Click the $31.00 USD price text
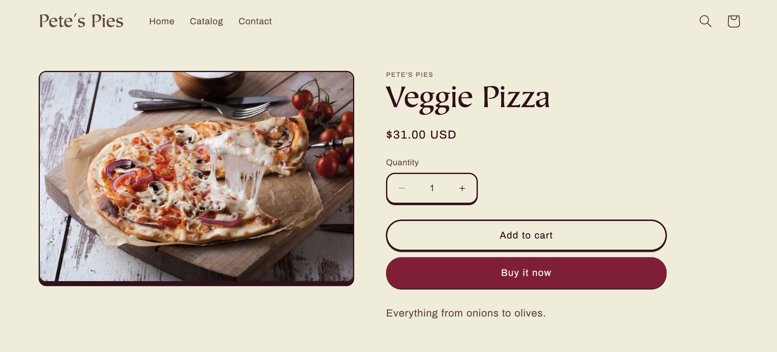Viewport: 777px width, 352px height. pyautogui.click(x=421, y=135)
